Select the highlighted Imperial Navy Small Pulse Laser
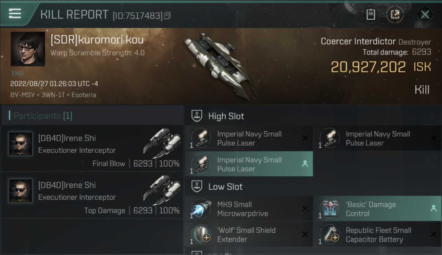The height and width of the screenshot is (255, 442). pyautogui.click(x=249, y=164)
